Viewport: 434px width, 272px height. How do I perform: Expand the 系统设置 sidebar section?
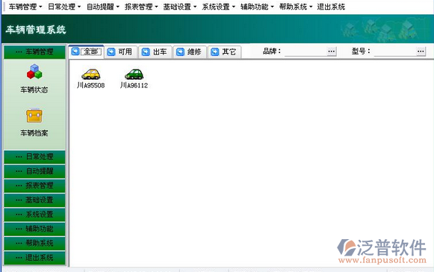point(34,214)
